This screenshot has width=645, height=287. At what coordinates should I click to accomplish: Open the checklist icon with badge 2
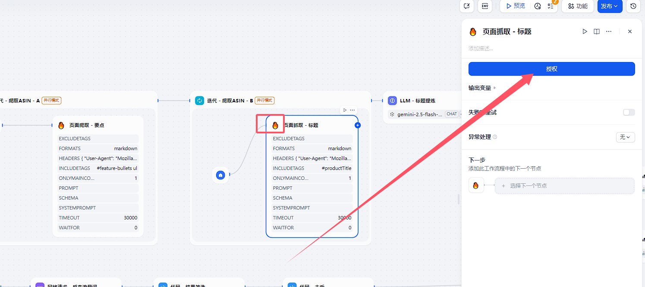pos(551,6)
